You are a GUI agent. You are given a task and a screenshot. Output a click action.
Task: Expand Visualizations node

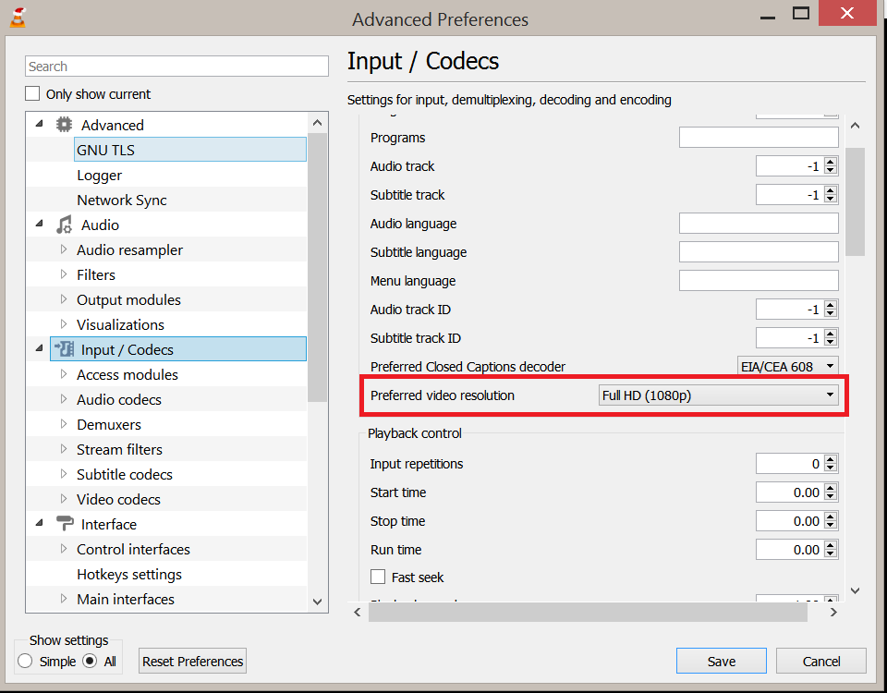(64, 323)
